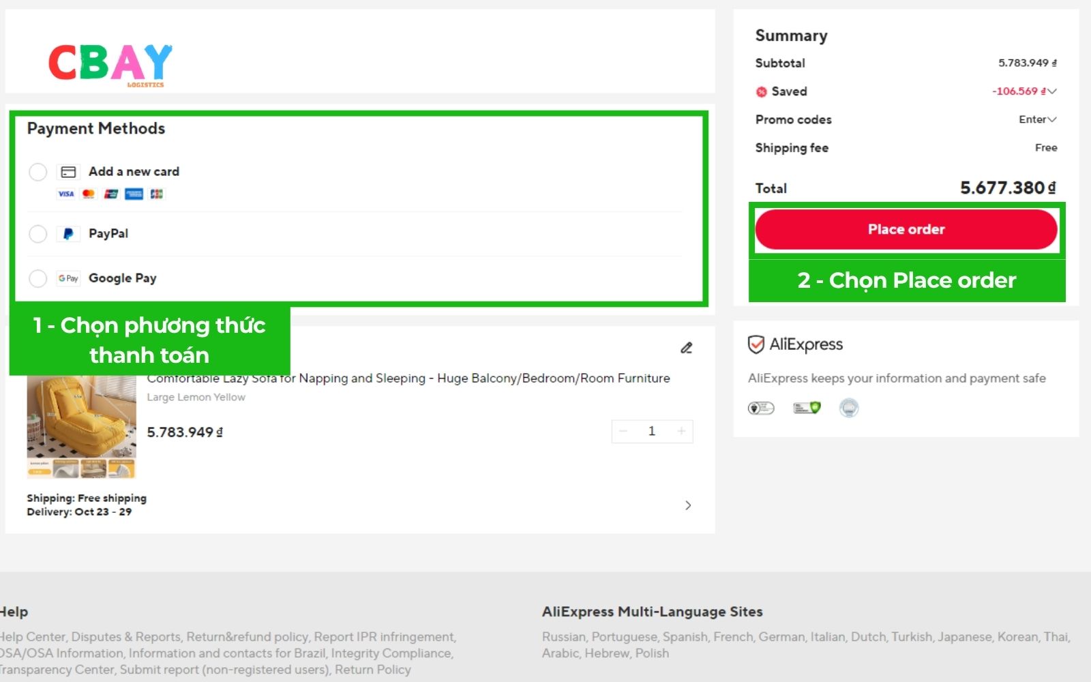The height and width of the screenshot is (682, 1091).
Task: Click the red Saved discount icon
Action: point(762,91)
